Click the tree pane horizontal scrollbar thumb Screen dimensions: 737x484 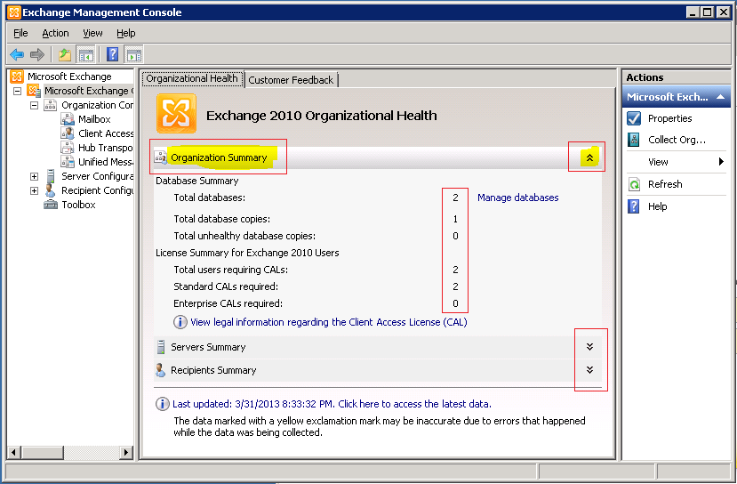tap(43, 453)
